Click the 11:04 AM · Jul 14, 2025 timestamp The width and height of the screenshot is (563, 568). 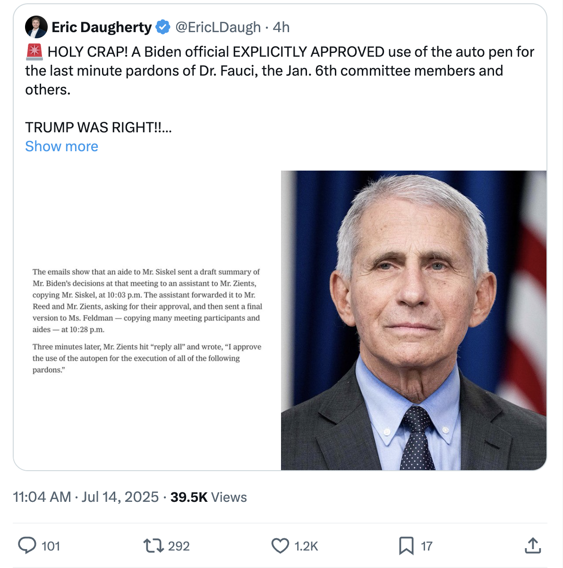(x=85, y=497)
